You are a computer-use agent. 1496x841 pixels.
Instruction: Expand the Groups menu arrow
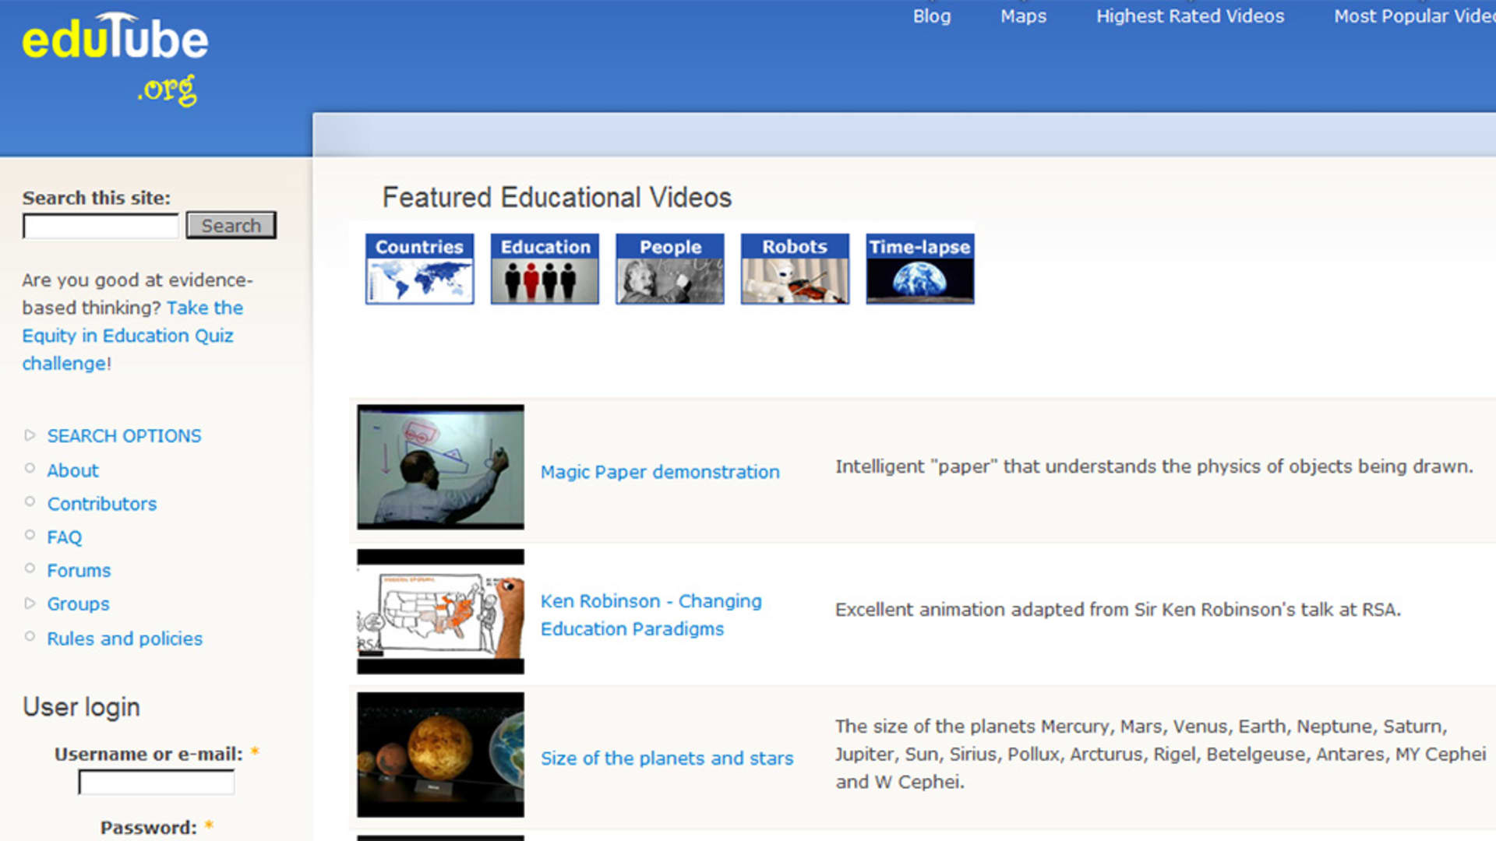30,603
